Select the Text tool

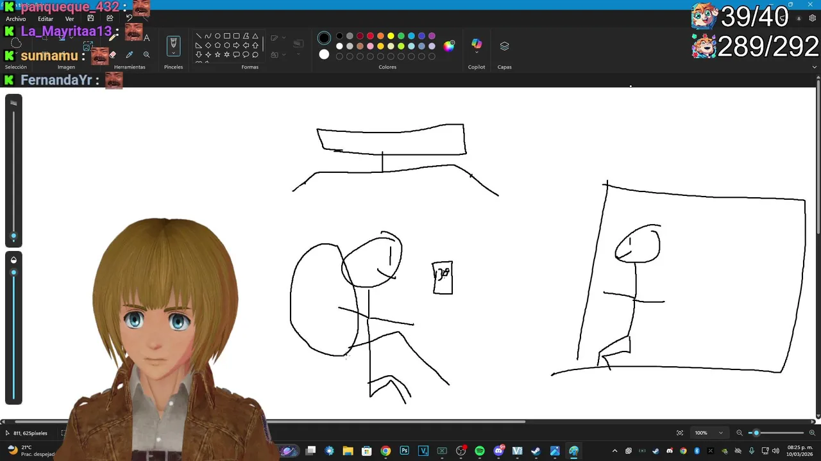tap(146, 38)
